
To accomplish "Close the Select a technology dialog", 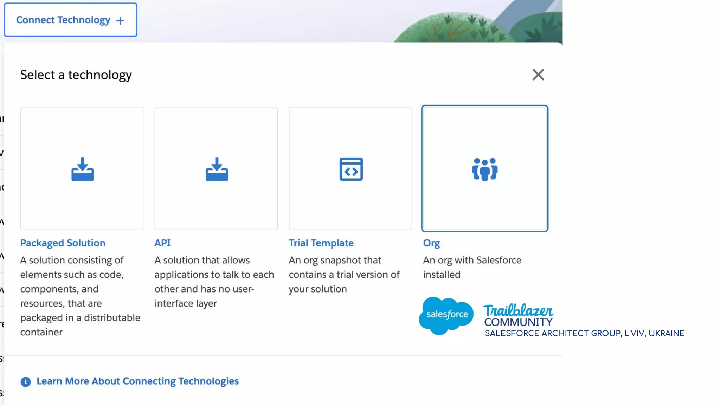I will 538,75.
